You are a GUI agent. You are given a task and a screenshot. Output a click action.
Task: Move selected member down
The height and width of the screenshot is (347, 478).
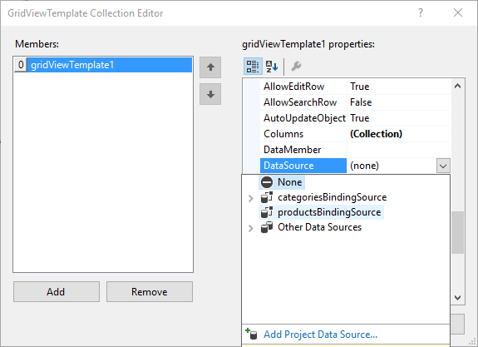point(210,94)
